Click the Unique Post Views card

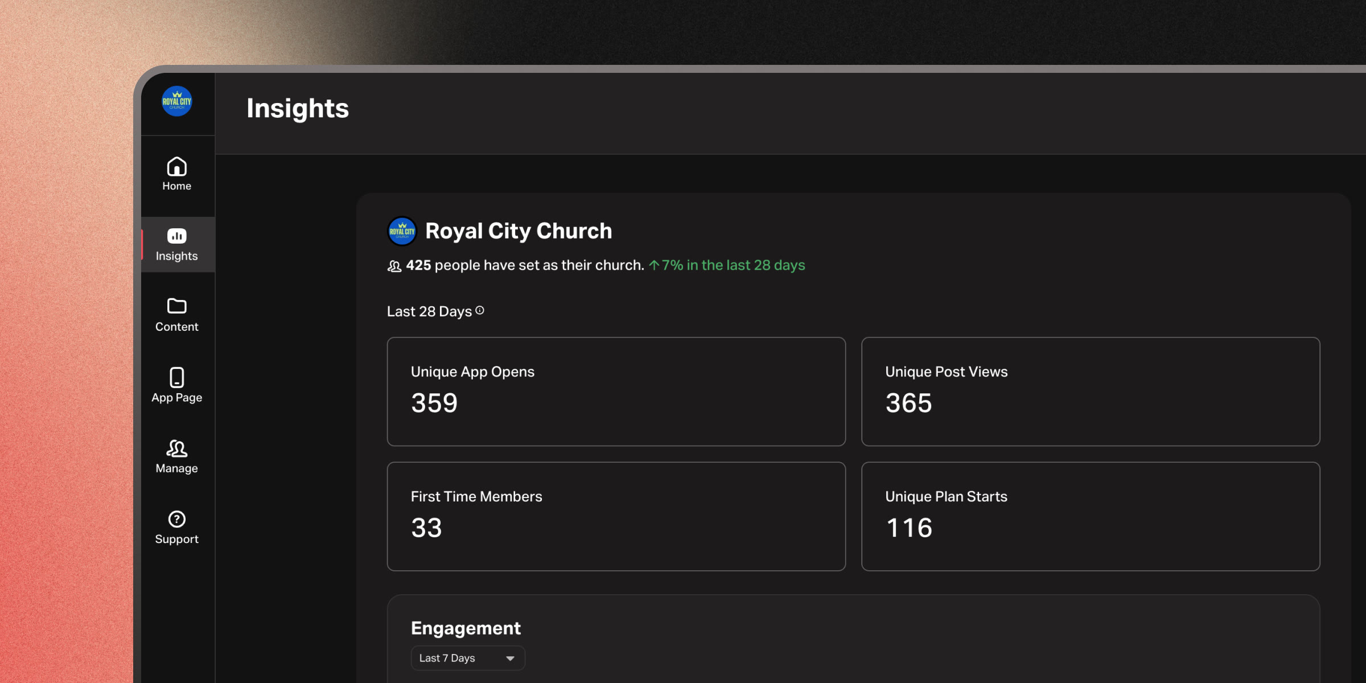[1091, 392]
